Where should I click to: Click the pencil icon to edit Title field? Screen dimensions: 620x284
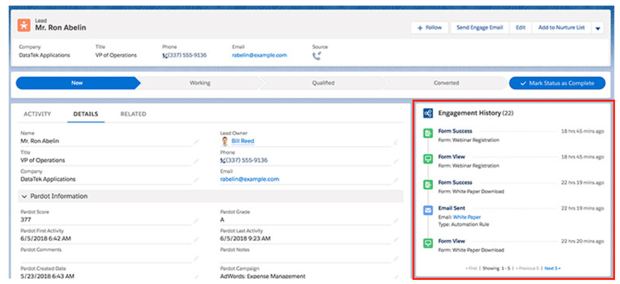click(196, 161)
